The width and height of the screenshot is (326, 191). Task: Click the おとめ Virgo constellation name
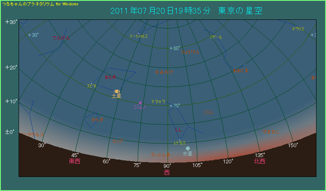click(x=110, y=77)
